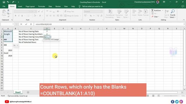This screenshot has height=104, width=186.
Task: Click the Clear button in Editing
Action: coord(155,17)
